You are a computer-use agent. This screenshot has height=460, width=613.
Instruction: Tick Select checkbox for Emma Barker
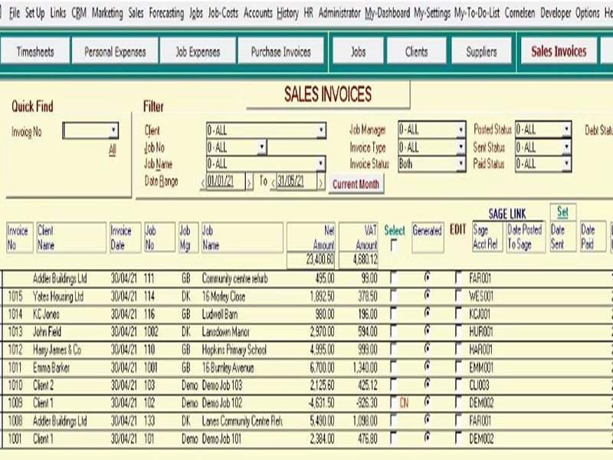click(394, 366)
